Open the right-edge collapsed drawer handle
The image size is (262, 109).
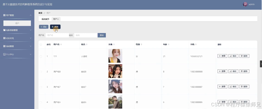tap(261, 64)
